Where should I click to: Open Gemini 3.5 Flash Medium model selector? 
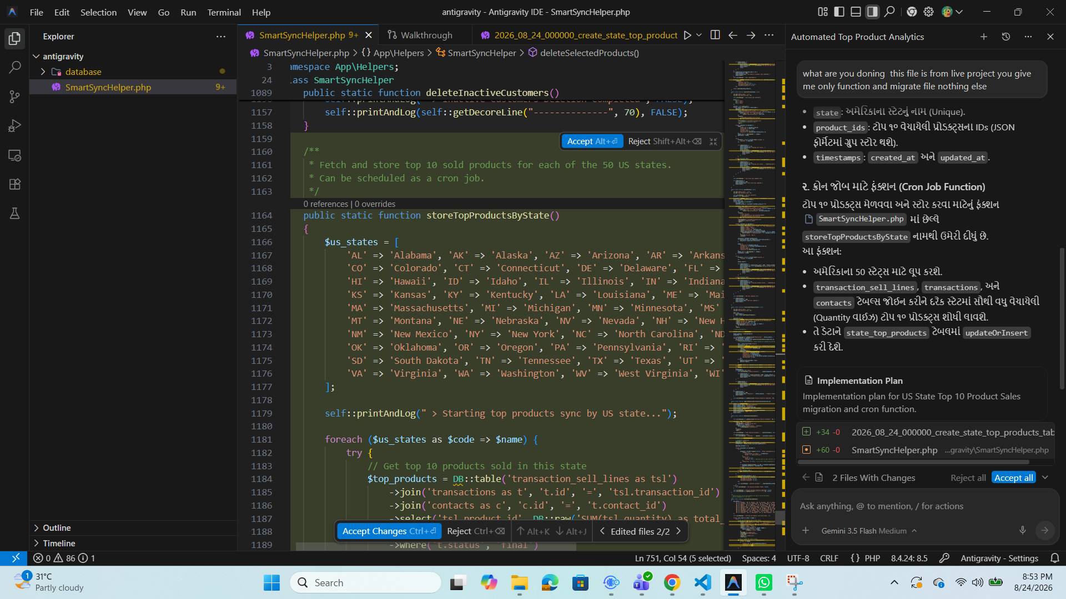pyautogui.click(x=869, y=531)
